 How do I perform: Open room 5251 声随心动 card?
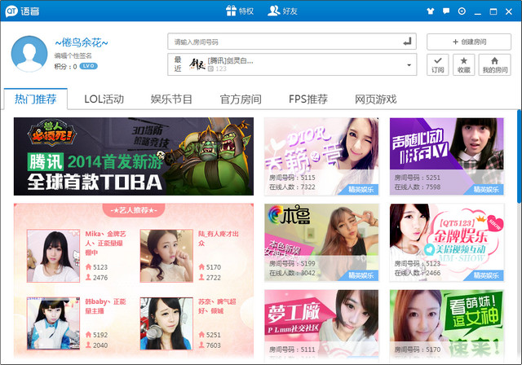pyautogui.click(x=447, y=156)
